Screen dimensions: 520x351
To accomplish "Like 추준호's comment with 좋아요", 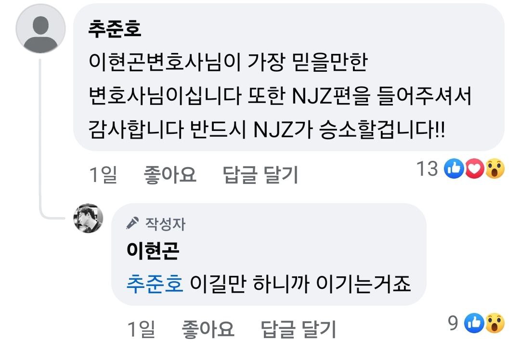I will 170,174.
